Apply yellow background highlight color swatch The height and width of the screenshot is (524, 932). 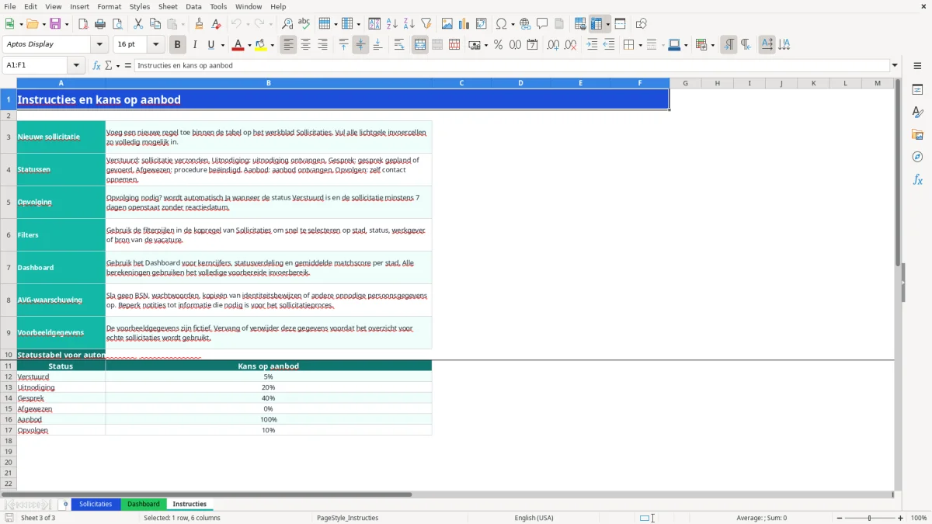[x=261, y=45]
